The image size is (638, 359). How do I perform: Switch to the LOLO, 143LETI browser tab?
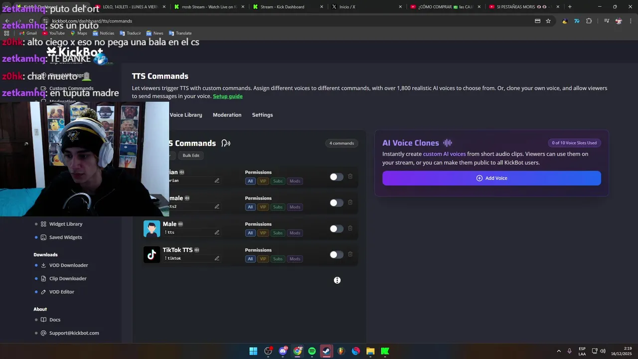click(130, 7)
